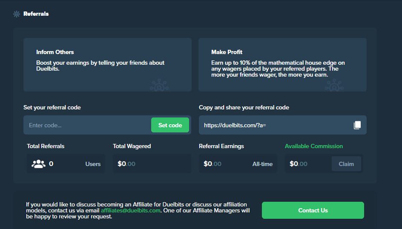Click the copy referral link icon
Image resolution: width=402 pixels, height=229 pixels.
[x=357, y=125]
